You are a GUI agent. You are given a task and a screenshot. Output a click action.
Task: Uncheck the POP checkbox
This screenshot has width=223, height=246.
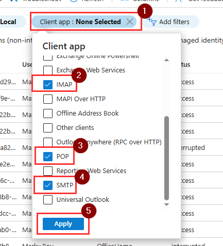click(x=48, y=157)
